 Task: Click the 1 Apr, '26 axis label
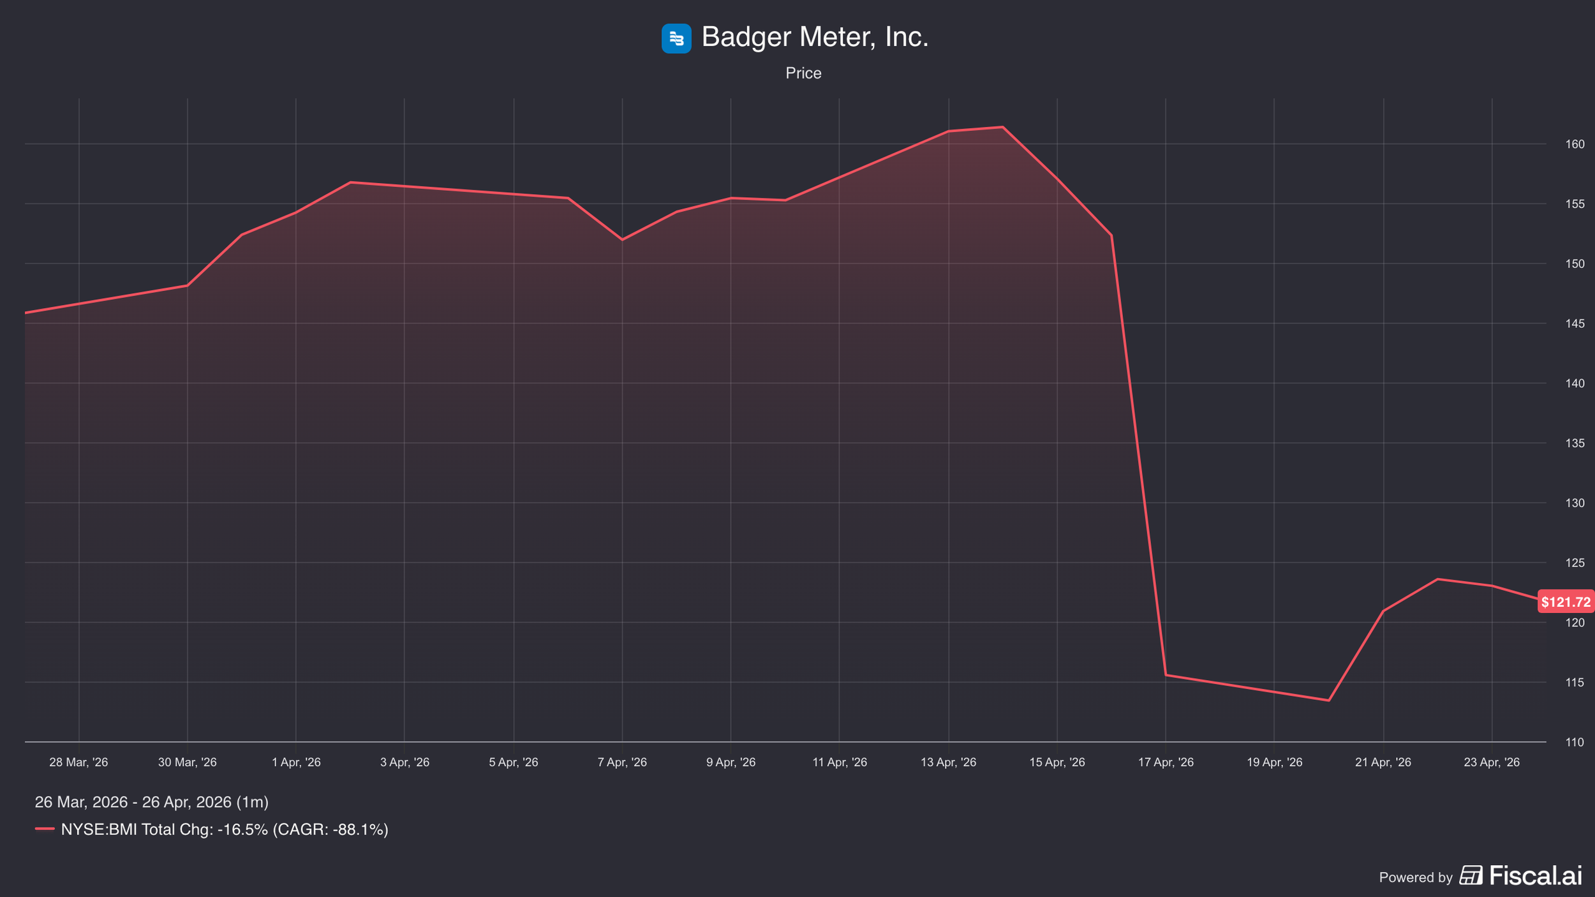point(296,762)
